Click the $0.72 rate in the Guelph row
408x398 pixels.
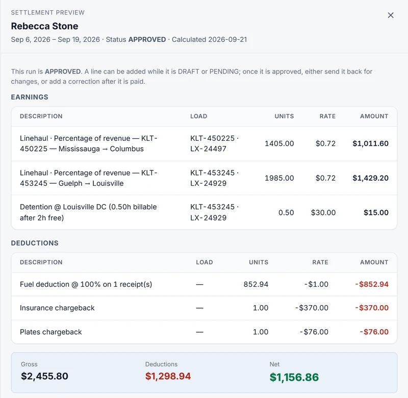[325, 178]
